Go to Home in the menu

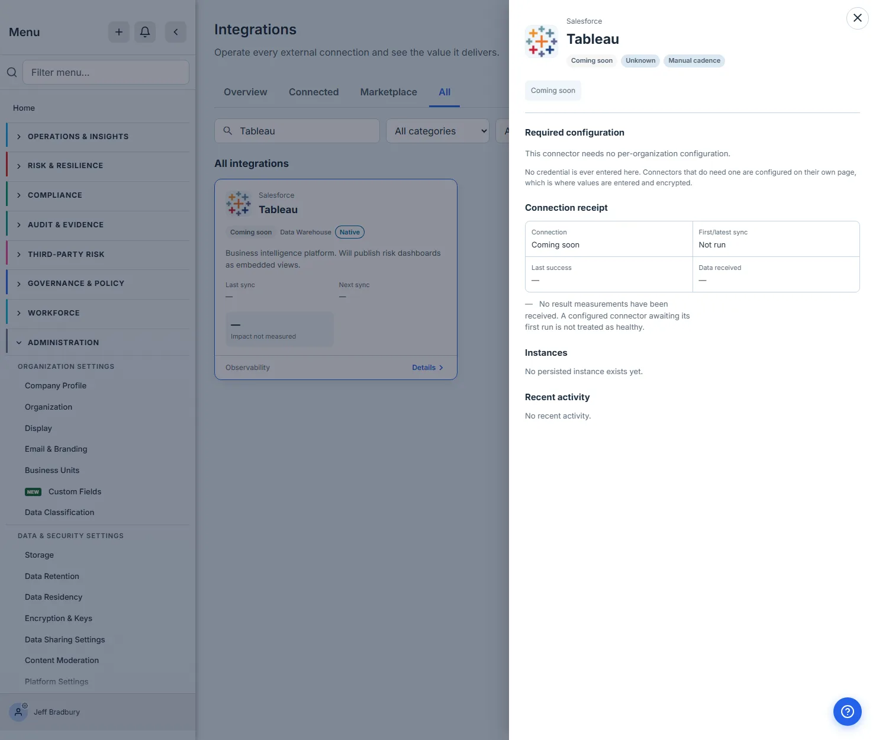tap(24, 108)
